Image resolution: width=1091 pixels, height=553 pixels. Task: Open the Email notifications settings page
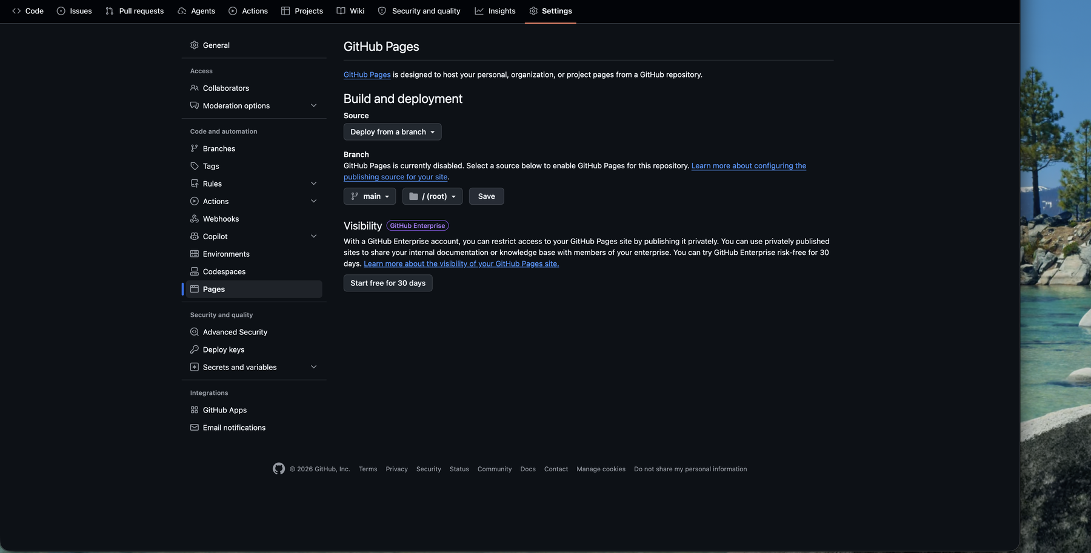click(x=254, y=428)
